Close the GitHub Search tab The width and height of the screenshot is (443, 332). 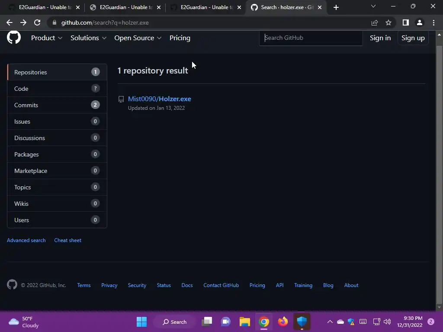(320, 8)
